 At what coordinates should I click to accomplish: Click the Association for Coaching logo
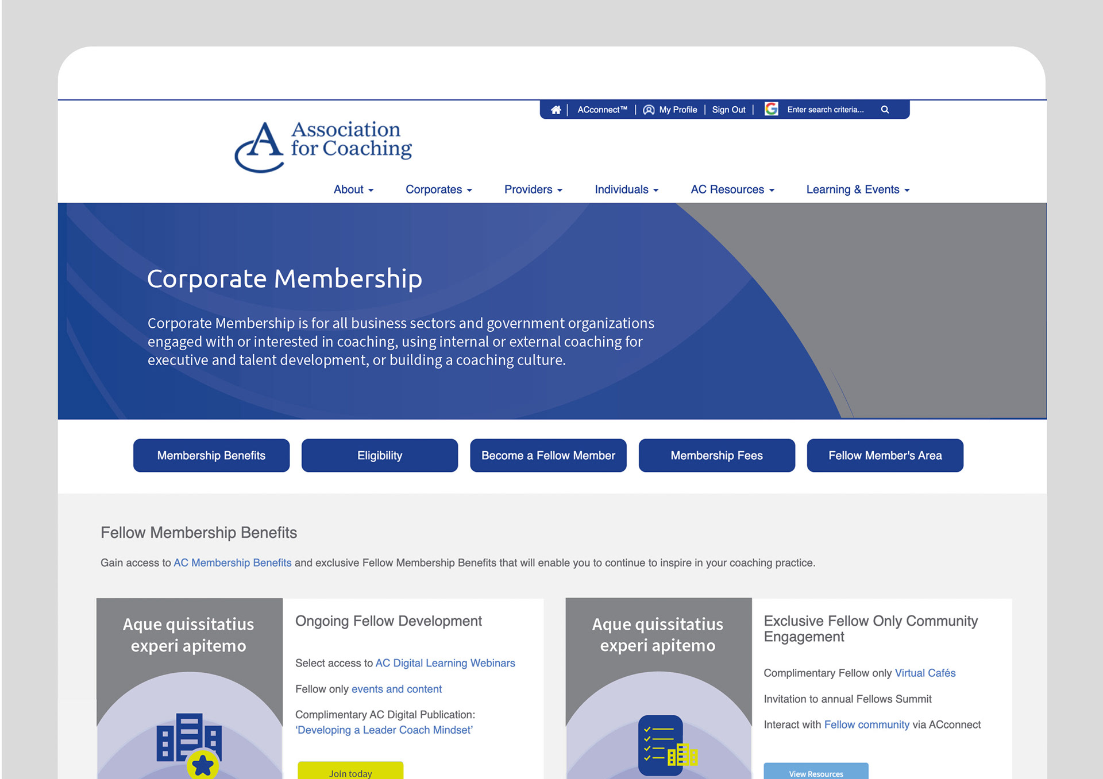click(323, 146)
